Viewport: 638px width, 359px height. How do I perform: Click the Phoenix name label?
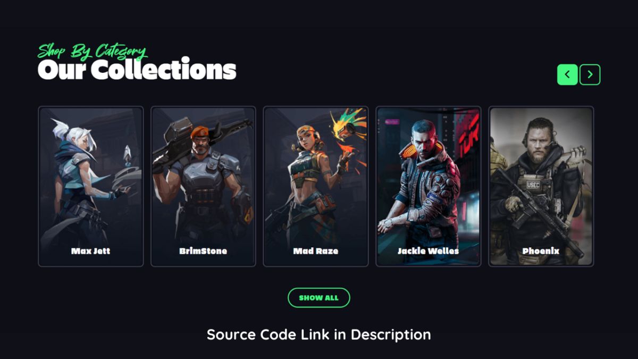(x=541, y=251)
